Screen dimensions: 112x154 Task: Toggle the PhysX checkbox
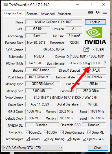pos(69,139)
